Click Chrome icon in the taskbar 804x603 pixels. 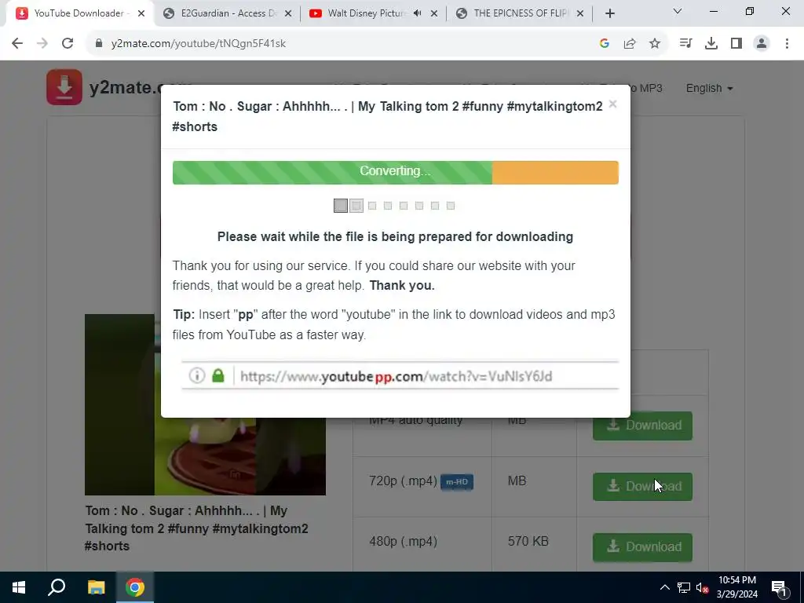(x=135, y=587)
